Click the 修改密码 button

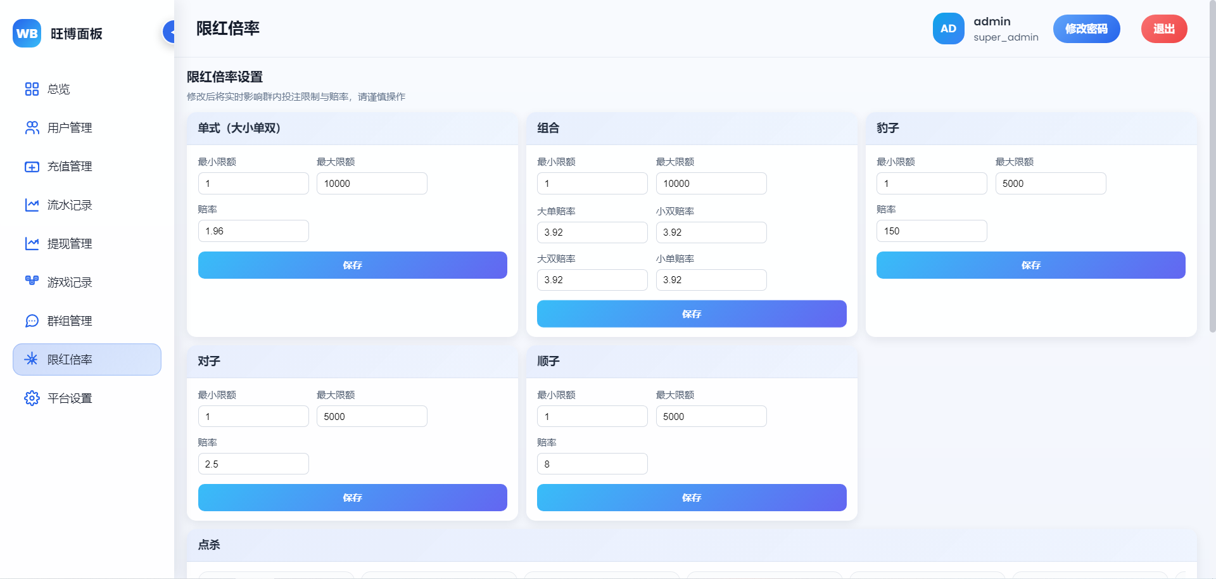click(1086, 29)
